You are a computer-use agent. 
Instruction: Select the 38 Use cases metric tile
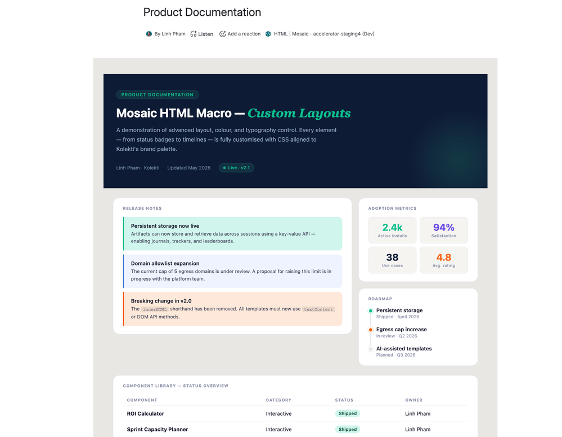tap(392, 260)
